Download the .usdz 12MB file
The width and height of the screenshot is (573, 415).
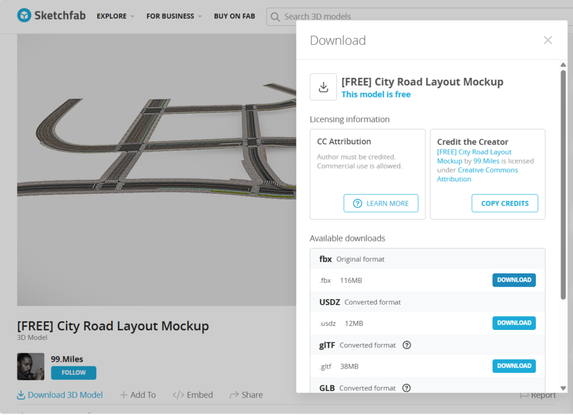pyautogui.click(x=514, y=323)
